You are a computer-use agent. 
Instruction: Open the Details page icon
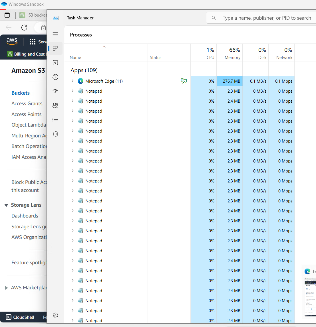[55, 119]
